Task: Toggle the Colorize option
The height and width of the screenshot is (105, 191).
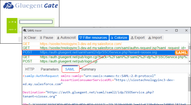Action: click(119, 38)
